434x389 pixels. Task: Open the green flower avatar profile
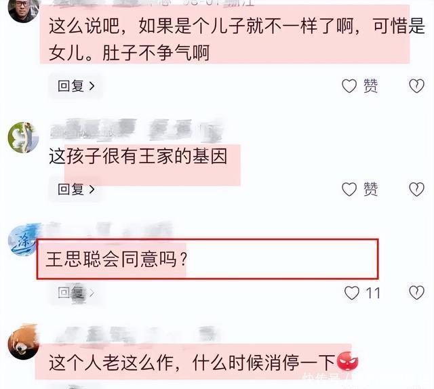[x=24, y=137]
